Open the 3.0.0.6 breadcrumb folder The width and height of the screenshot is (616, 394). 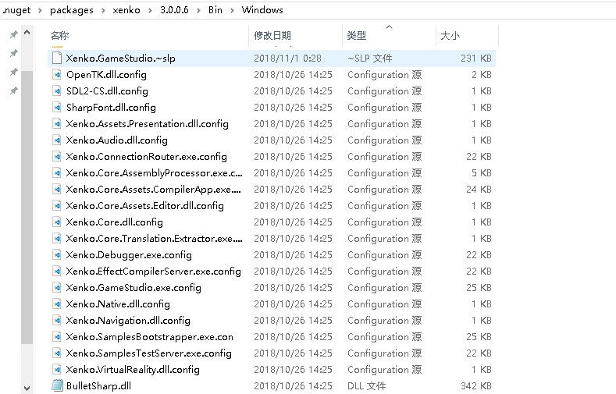174,10
